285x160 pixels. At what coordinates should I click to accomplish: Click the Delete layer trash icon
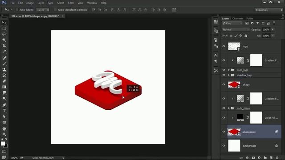(x=277, y=158)
